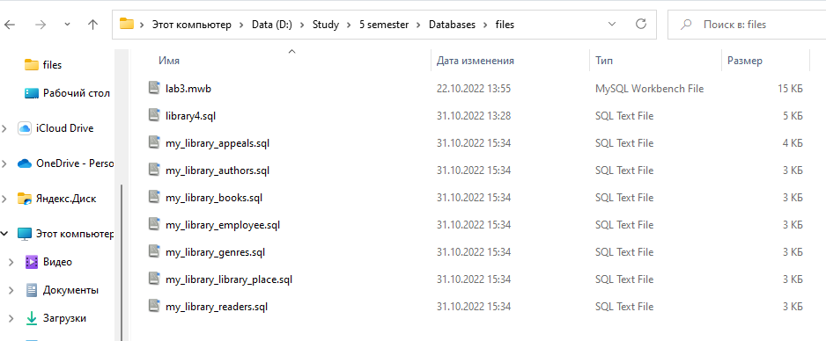Screen dimensions: 826x341
Task: Open the OneDrive cloud icon entry
Action: [25, 163]
